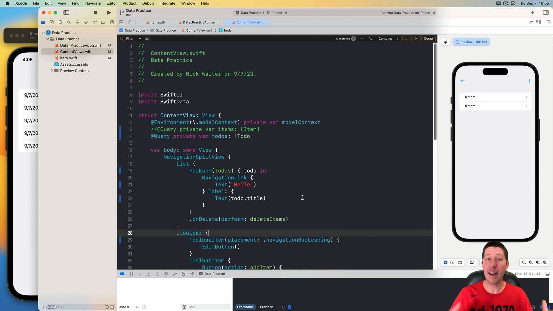The height and width of the screenshot is (311, 553).
Task: Open the Product menu
Action: pos(129,3)
